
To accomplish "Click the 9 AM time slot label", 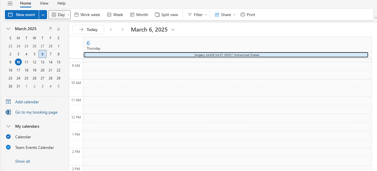I will [76, 66].
